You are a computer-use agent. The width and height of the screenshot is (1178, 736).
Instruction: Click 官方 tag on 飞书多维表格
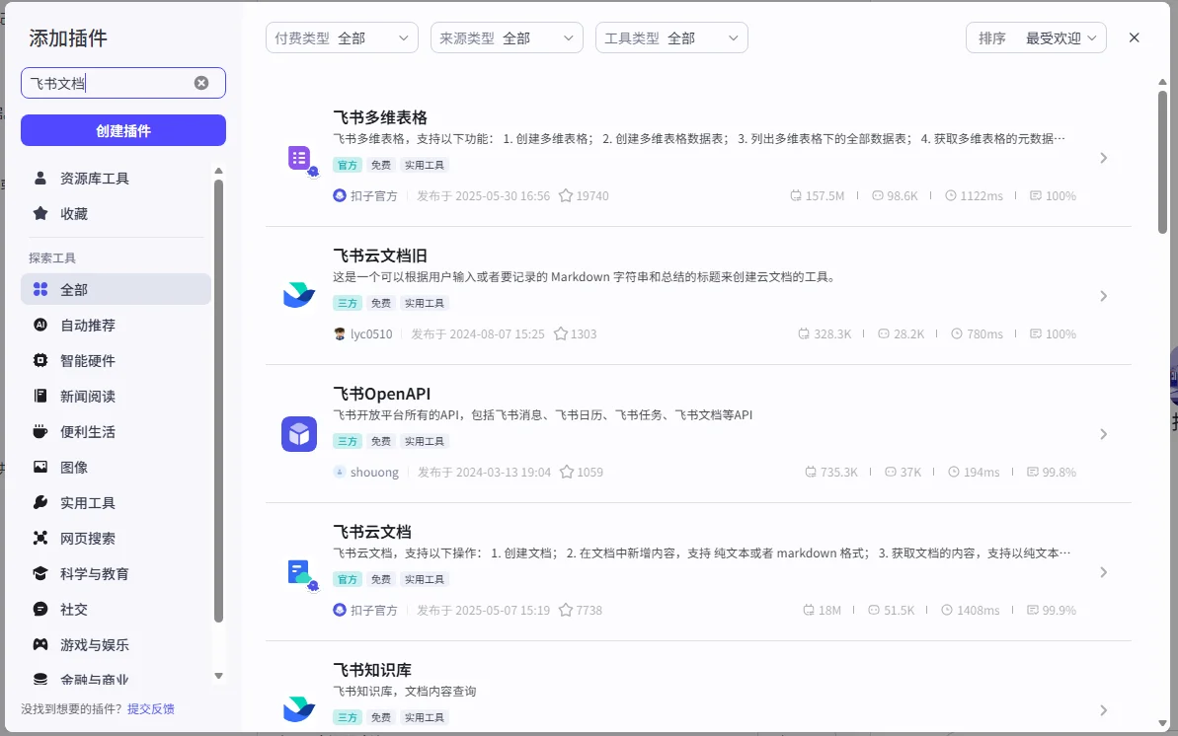[x=348, y=165]
